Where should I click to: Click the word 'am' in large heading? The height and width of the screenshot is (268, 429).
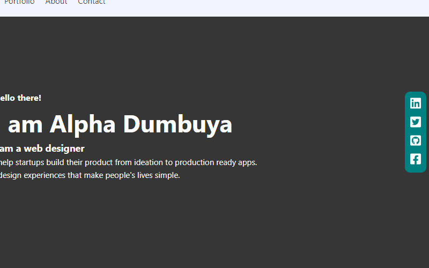(x=25, y=126)
